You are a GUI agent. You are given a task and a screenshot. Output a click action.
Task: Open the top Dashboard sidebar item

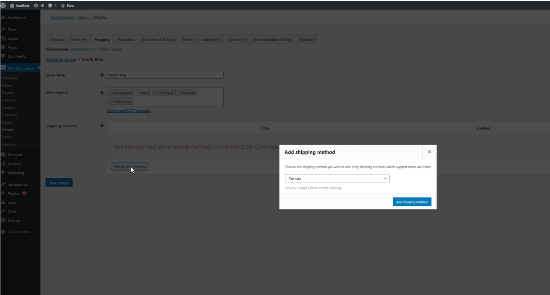(17, 18)
